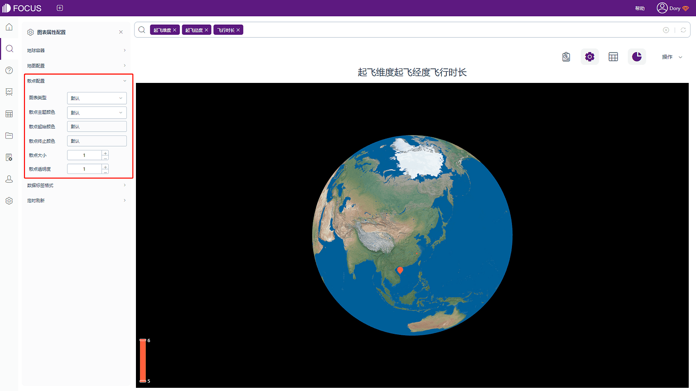Open the search sidebar icon
The width and height of the screenshot is (696, 391).
[x=9, y=49]
